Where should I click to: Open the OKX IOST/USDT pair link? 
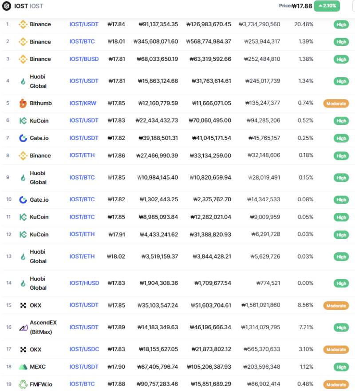pyautogui.click(x=84, y=305)
